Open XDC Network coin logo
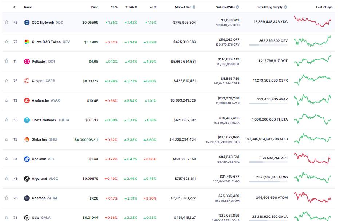340x221 pixels. click(x=27, y=22)
